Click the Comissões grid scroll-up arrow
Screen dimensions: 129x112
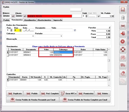pyautogui.click(x=109, y=77)
